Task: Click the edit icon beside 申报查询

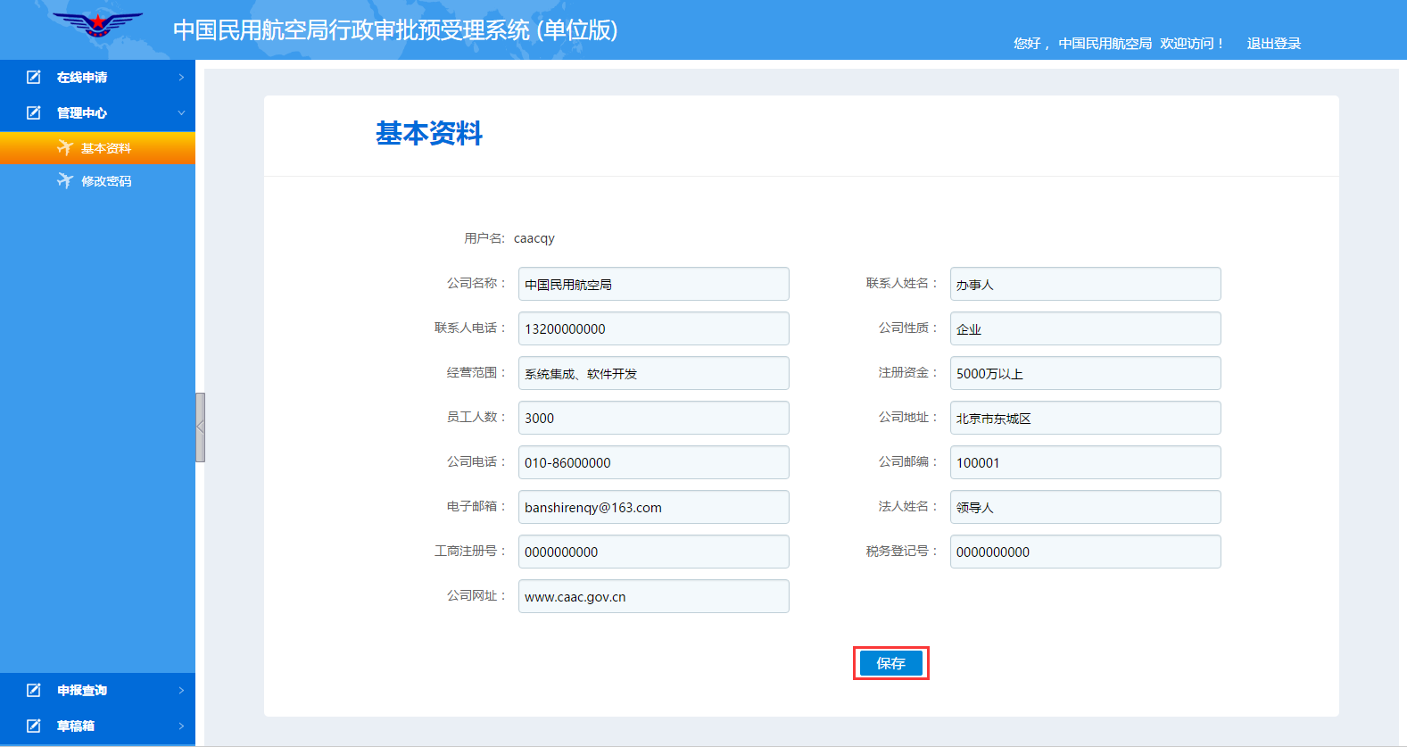Action: tap(34, 690)
